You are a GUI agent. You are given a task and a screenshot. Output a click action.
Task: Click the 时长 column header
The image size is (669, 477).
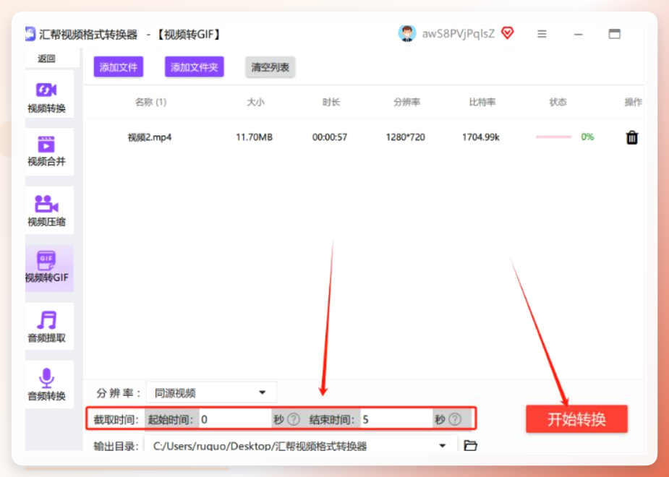331,102
